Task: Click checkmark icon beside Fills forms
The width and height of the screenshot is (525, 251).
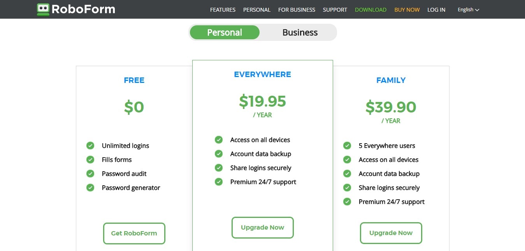Action: pyautogui.click(x=90, y=160)
